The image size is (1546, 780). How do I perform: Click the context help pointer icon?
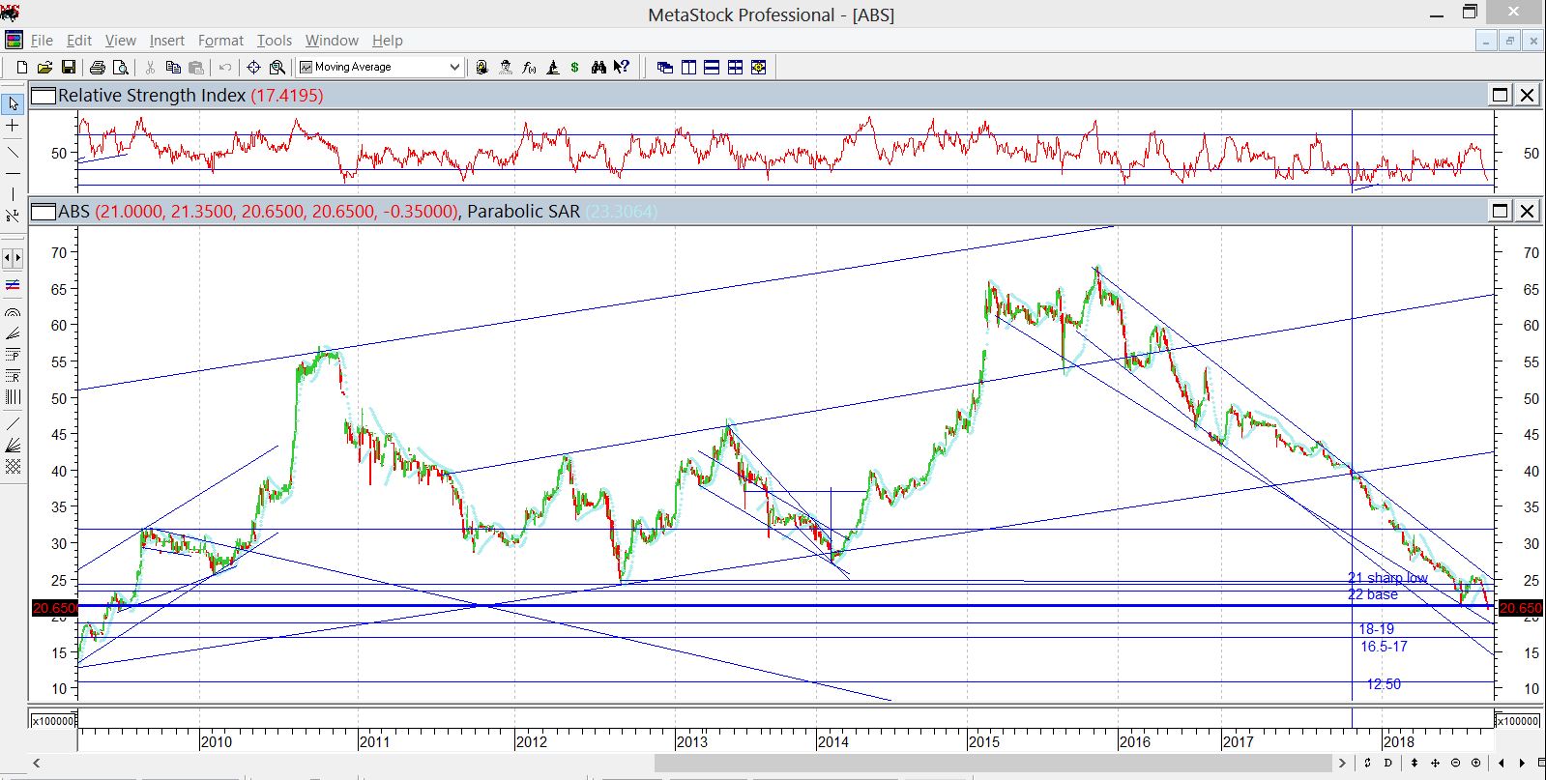coord(622,67)
